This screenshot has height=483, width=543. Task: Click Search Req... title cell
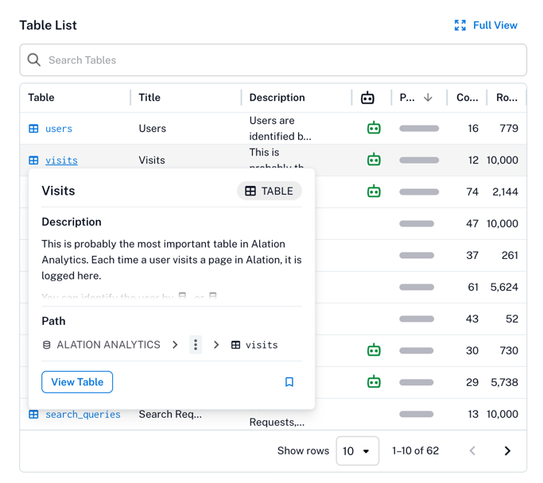point(170,414)
